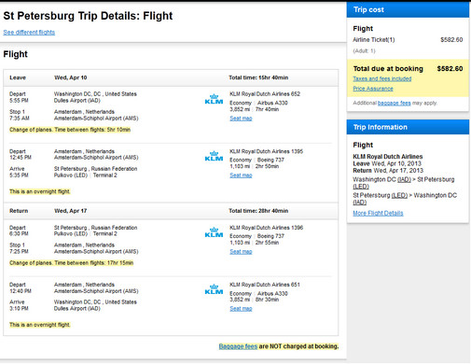Click Baggage fees link at page bottom
The height and width of the screenshot is (364, 471).
point(238,346)
